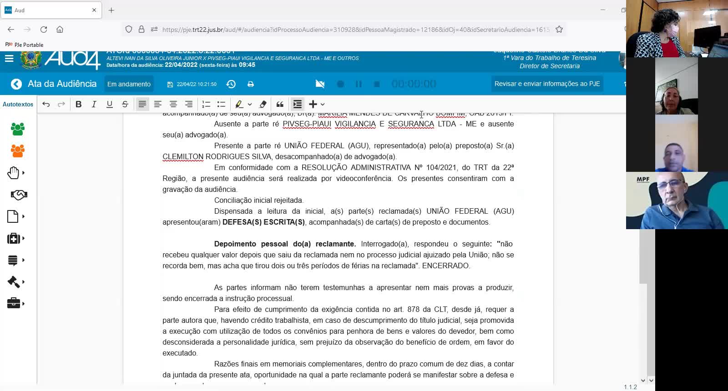Open the Autotextos panel
This screenshot has height=391, width=728.
pyautogui.click(x=18, y=105)
